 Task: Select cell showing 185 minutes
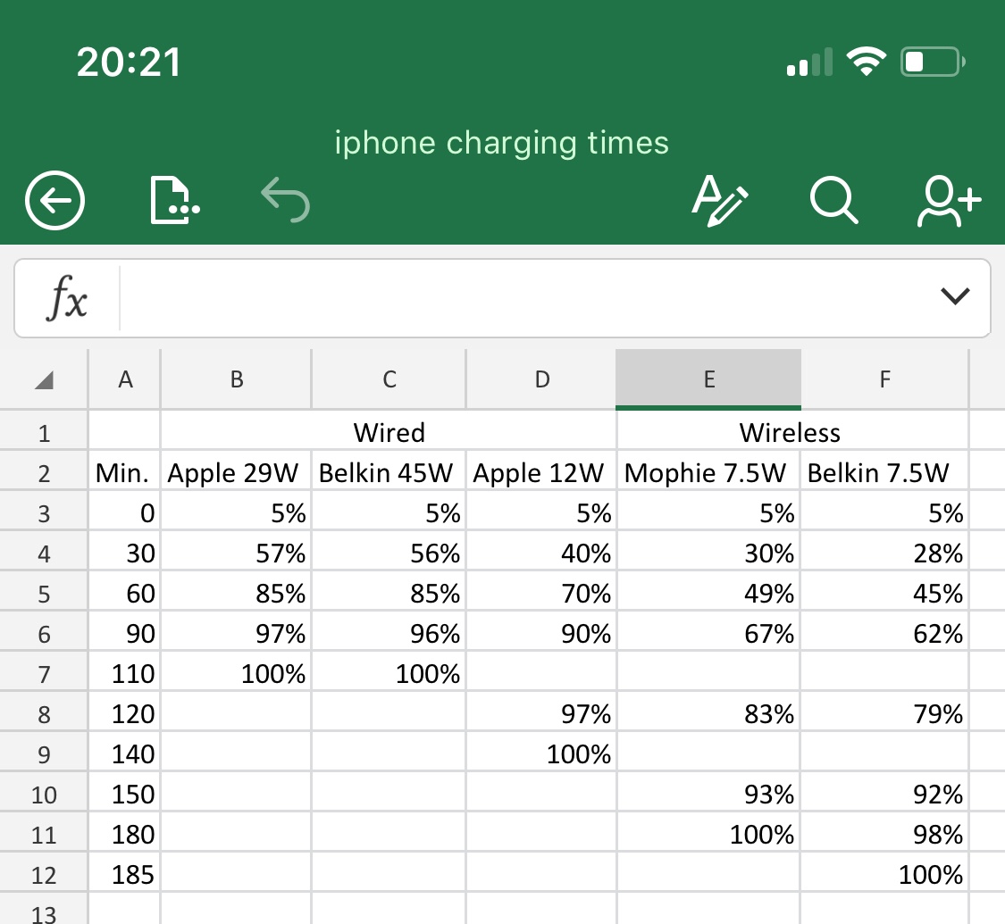[x=123, y=874]
